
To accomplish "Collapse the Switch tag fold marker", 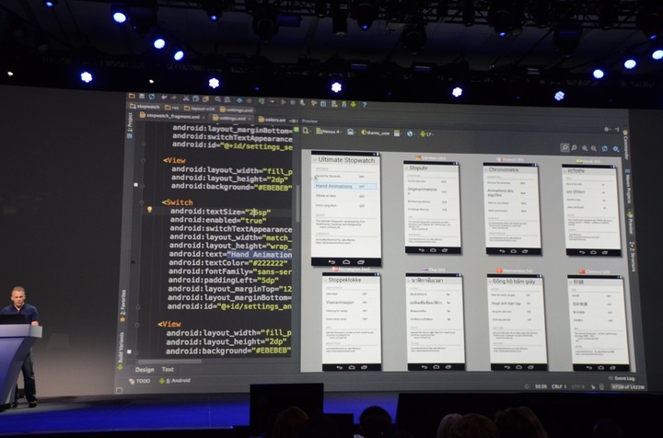I will [x=142, y=202].
